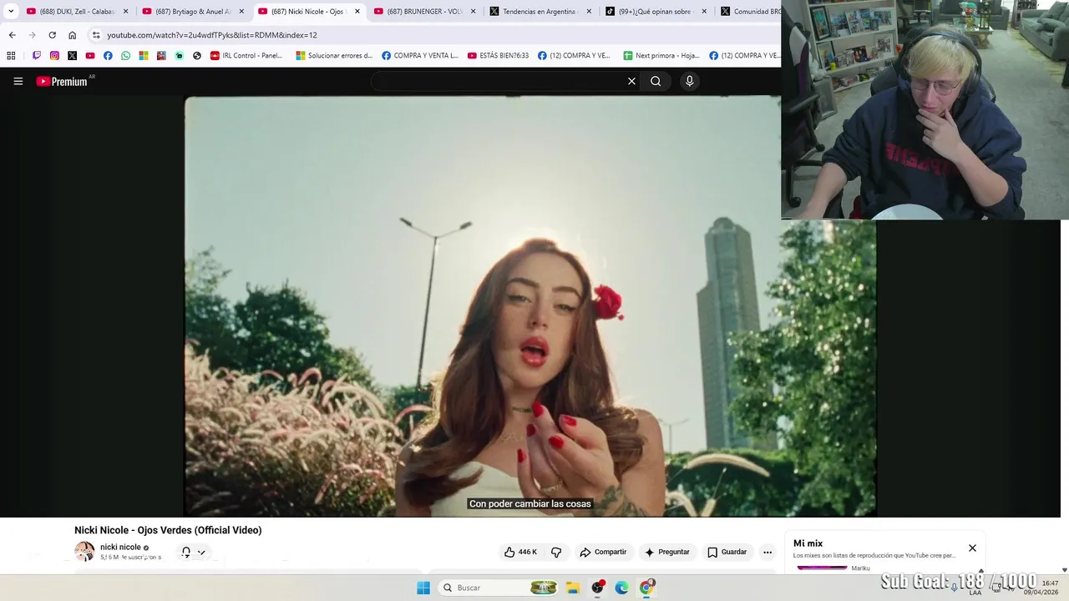This screenshot has height=601, width=1069.
Task: View site information icon in address bar
Action: coord(96,35)
